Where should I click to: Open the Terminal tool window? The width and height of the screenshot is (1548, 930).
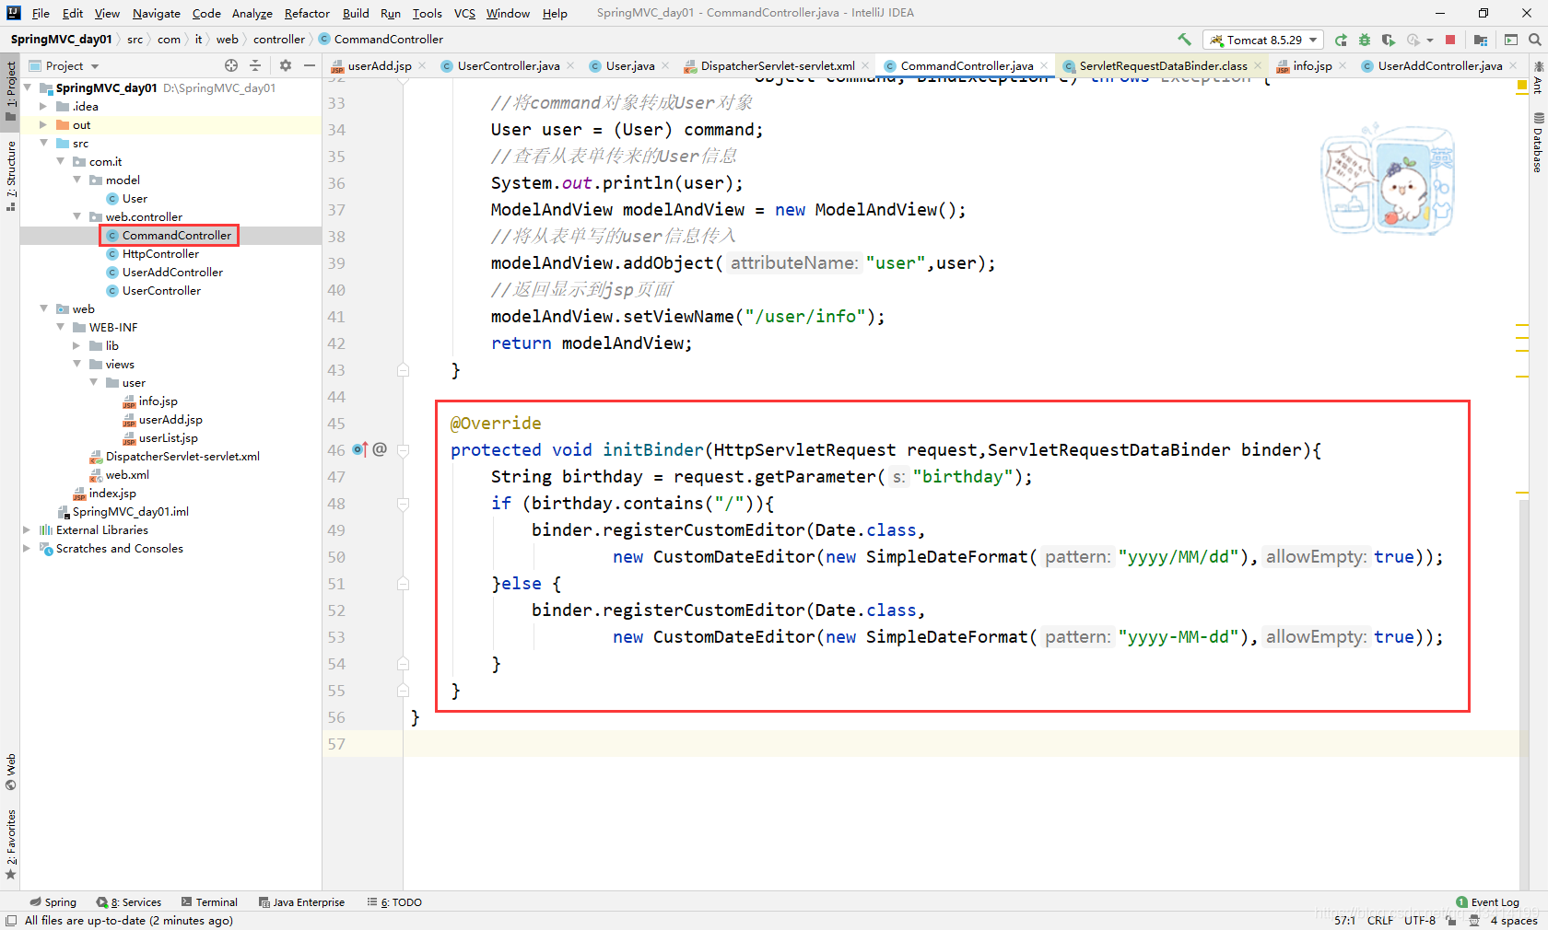[209, 902]
